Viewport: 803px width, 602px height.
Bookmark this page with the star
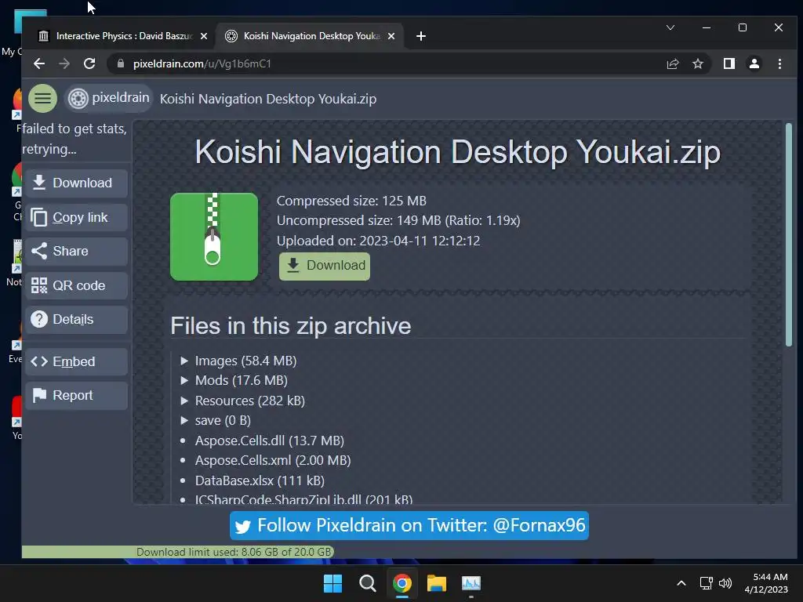coord(697,63)
